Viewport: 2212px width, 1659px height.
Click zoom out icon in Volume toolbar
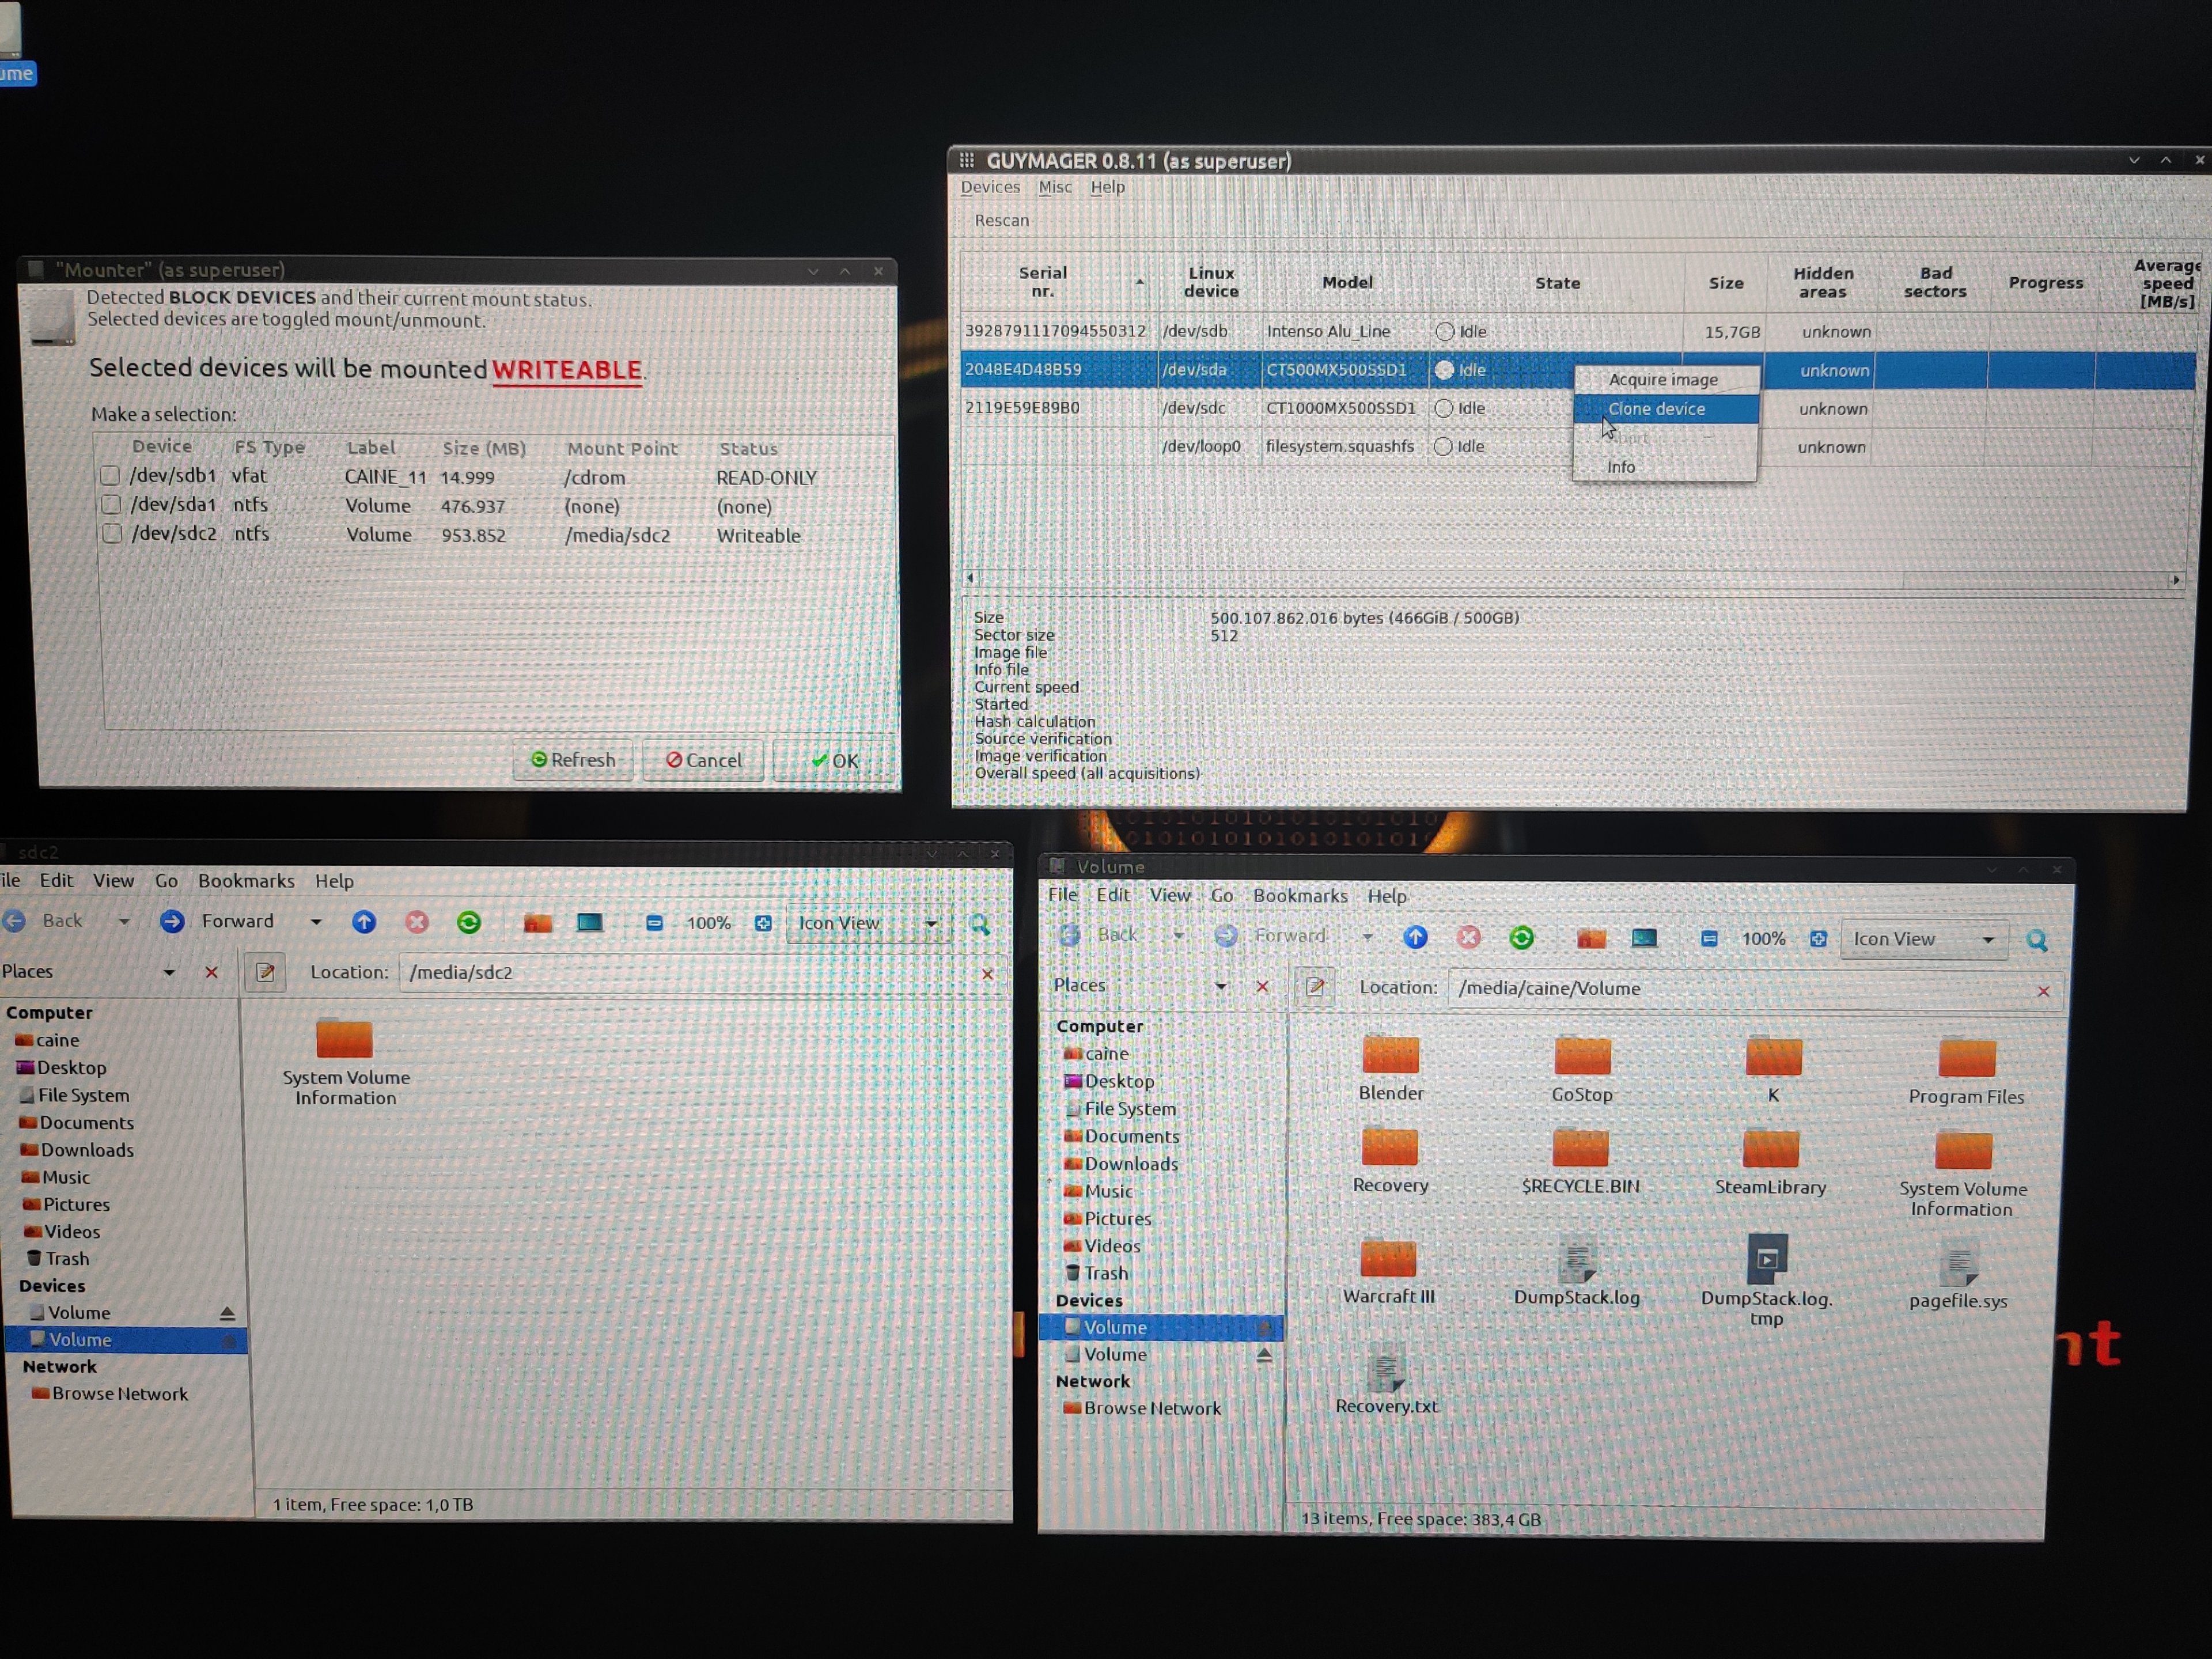(x=1709, y=938)
